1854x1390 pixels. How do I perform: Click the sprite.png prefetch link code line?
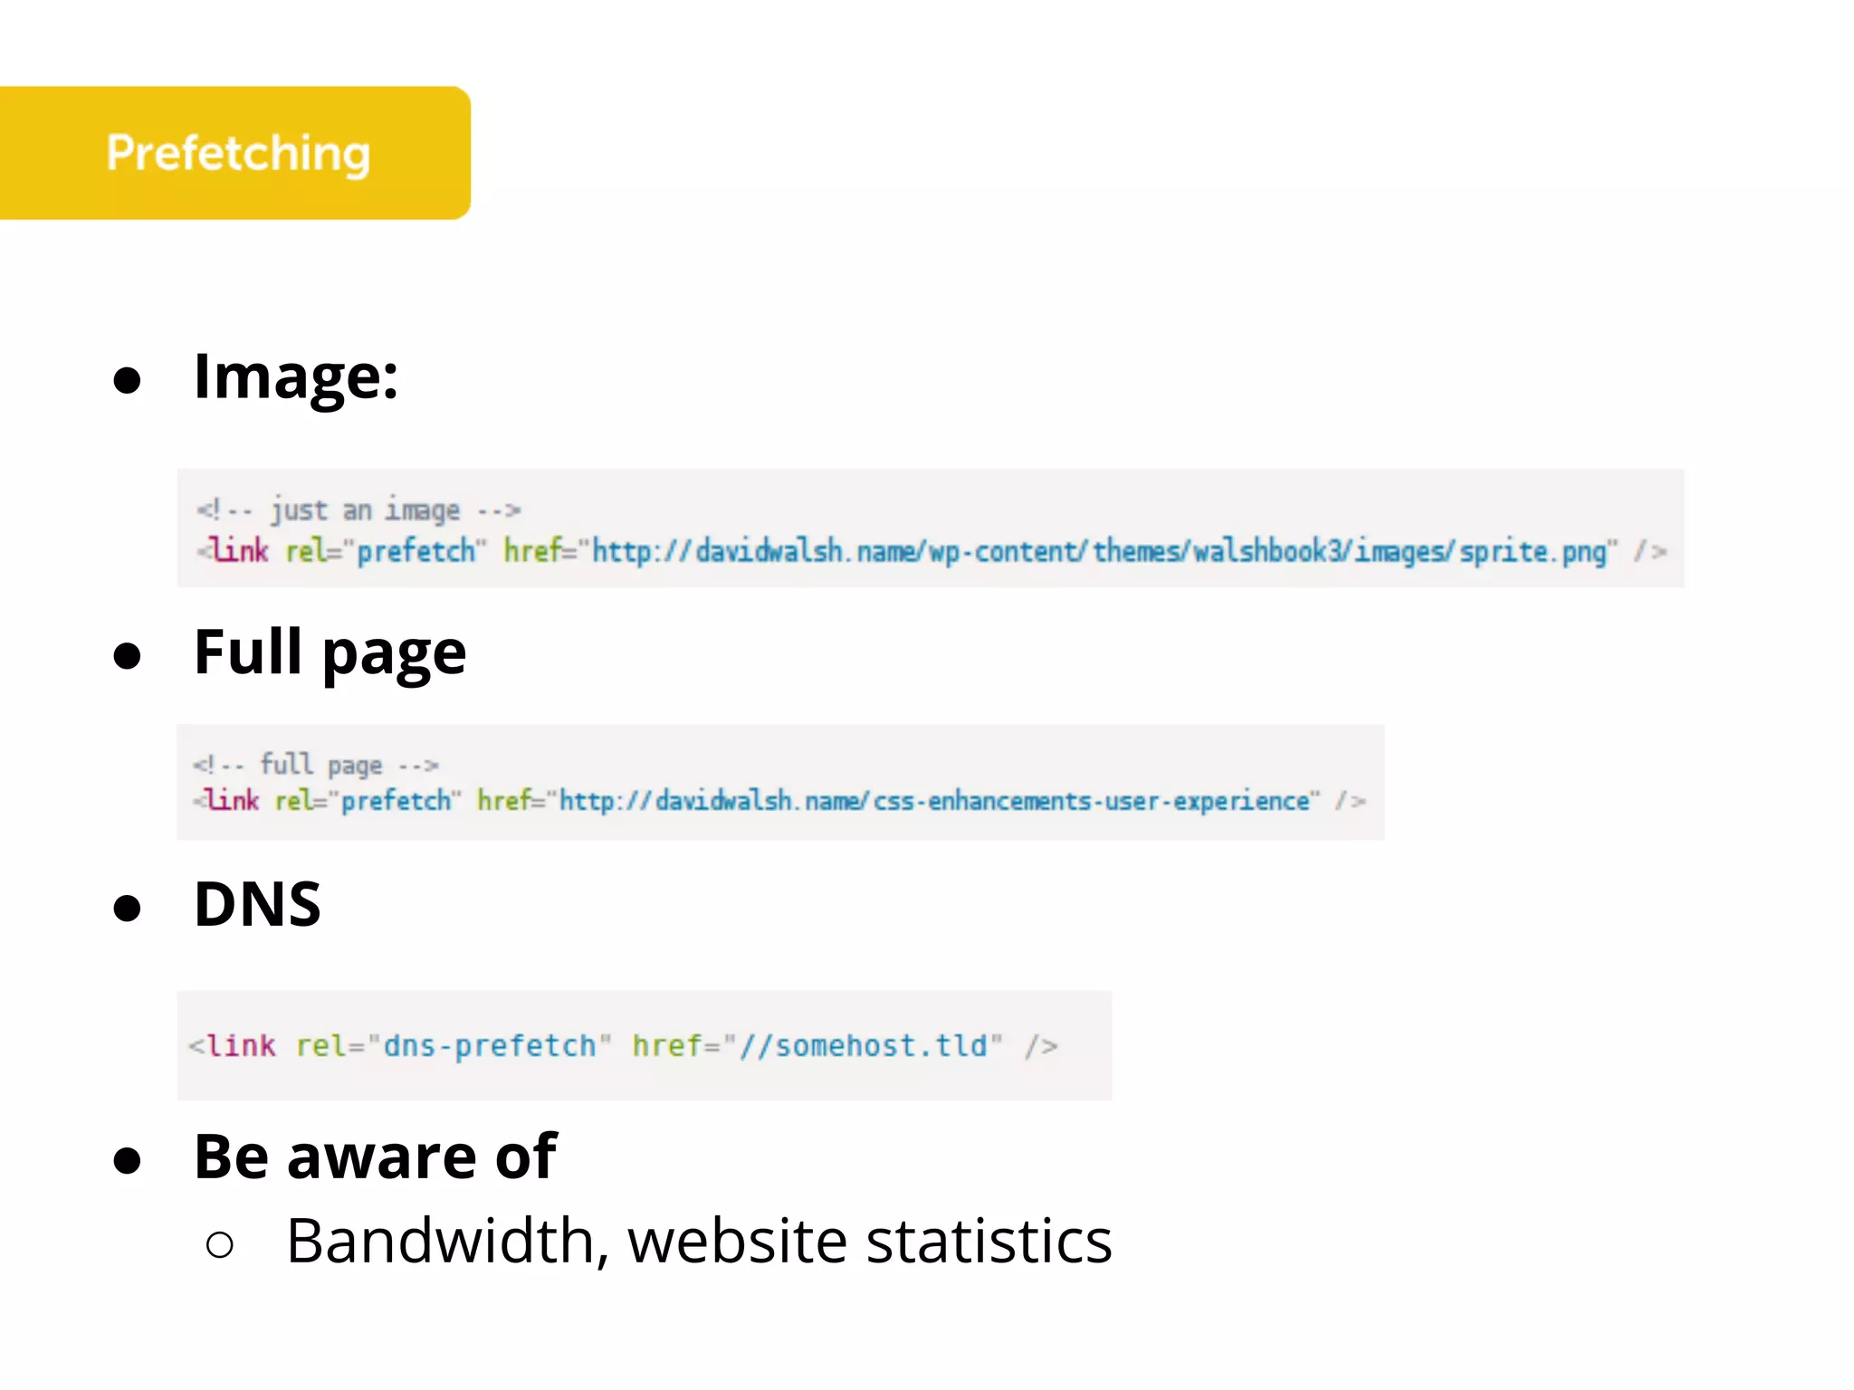click(932, 550)
